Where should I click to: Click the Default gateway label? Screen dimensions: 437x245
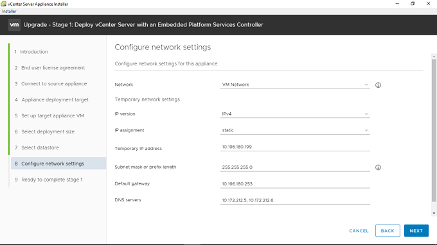point(132,183)
